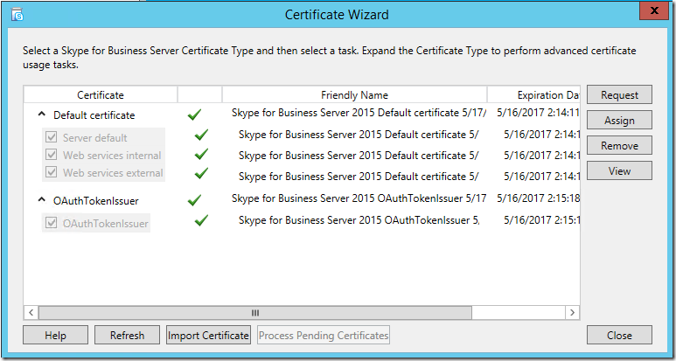The image size is (676, 361).
Task: Click the green checkmark in Web services external row
Action: [x=201, y=174]
